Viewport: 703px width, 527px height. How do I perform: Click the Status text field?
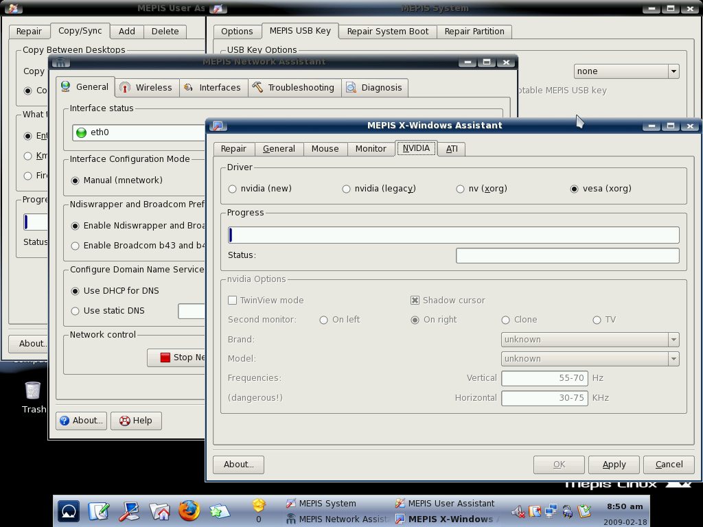click(567, 255)
